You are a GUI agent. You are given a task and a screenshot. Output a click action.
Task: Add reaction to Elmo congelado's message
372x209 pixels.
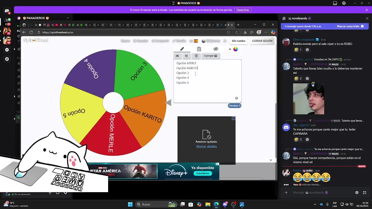[x=307, y=50]
